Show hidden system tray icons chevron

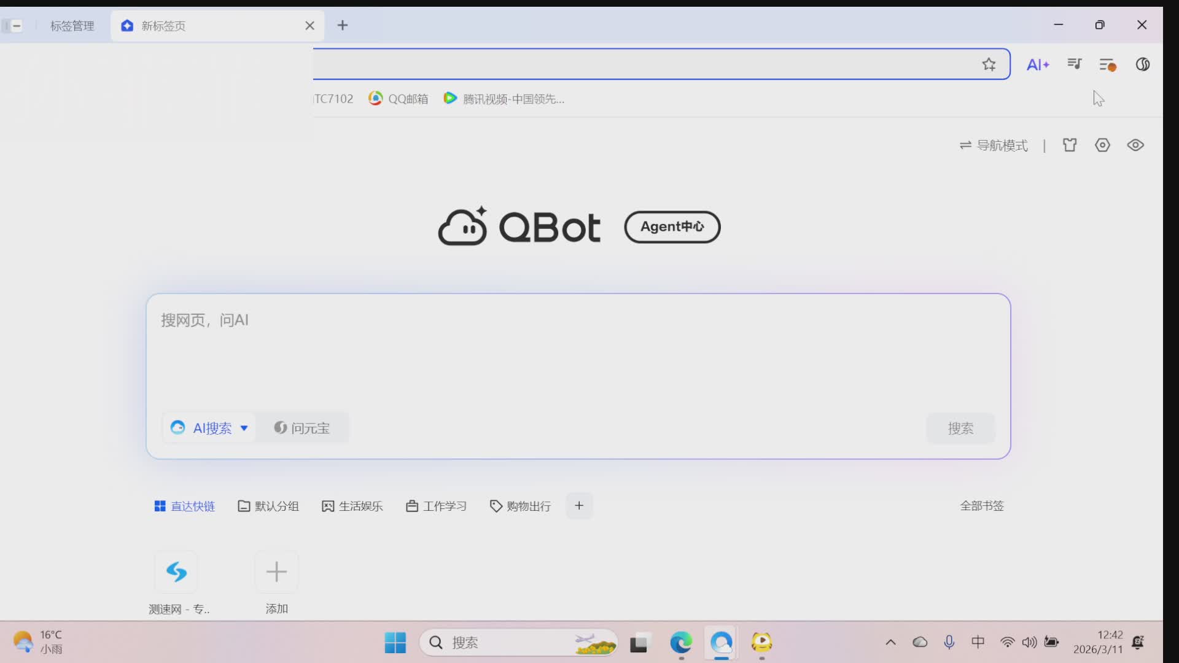pyautogui.click(x=890, y=643)
